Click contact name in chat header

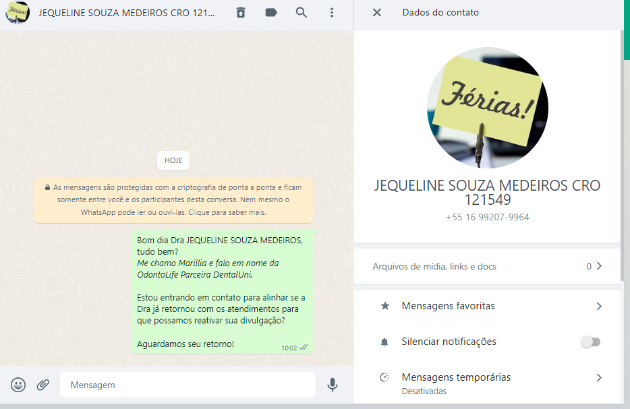pos(127,13)
